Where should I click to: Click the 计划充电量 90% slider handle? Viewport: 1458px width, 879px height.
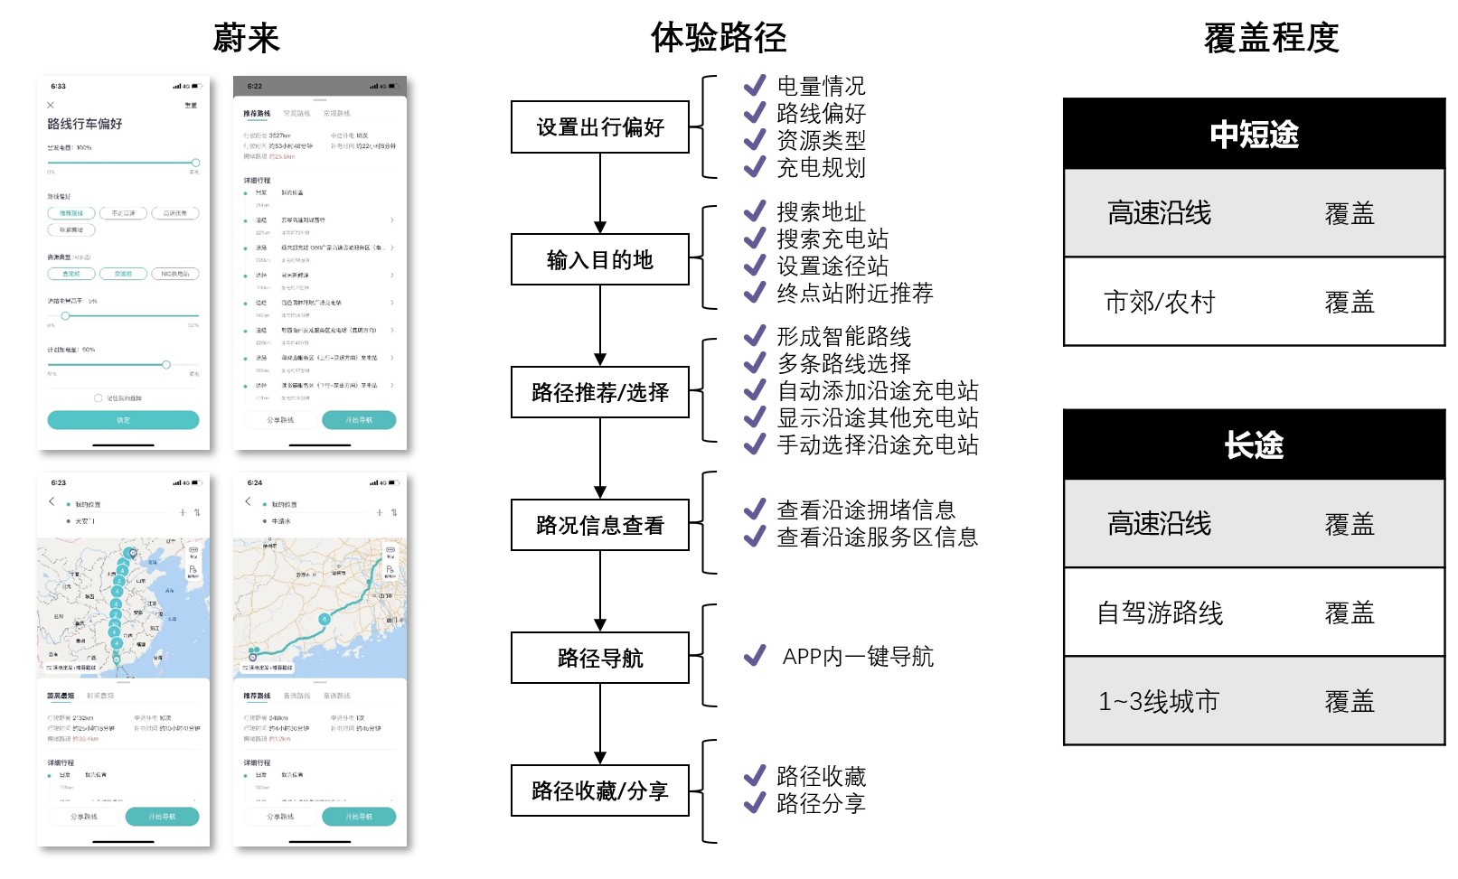[x=166, y=365]
